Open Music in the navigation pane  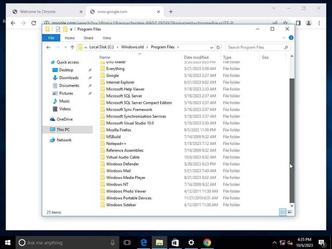pyautogui.click(x=65, y=101)
